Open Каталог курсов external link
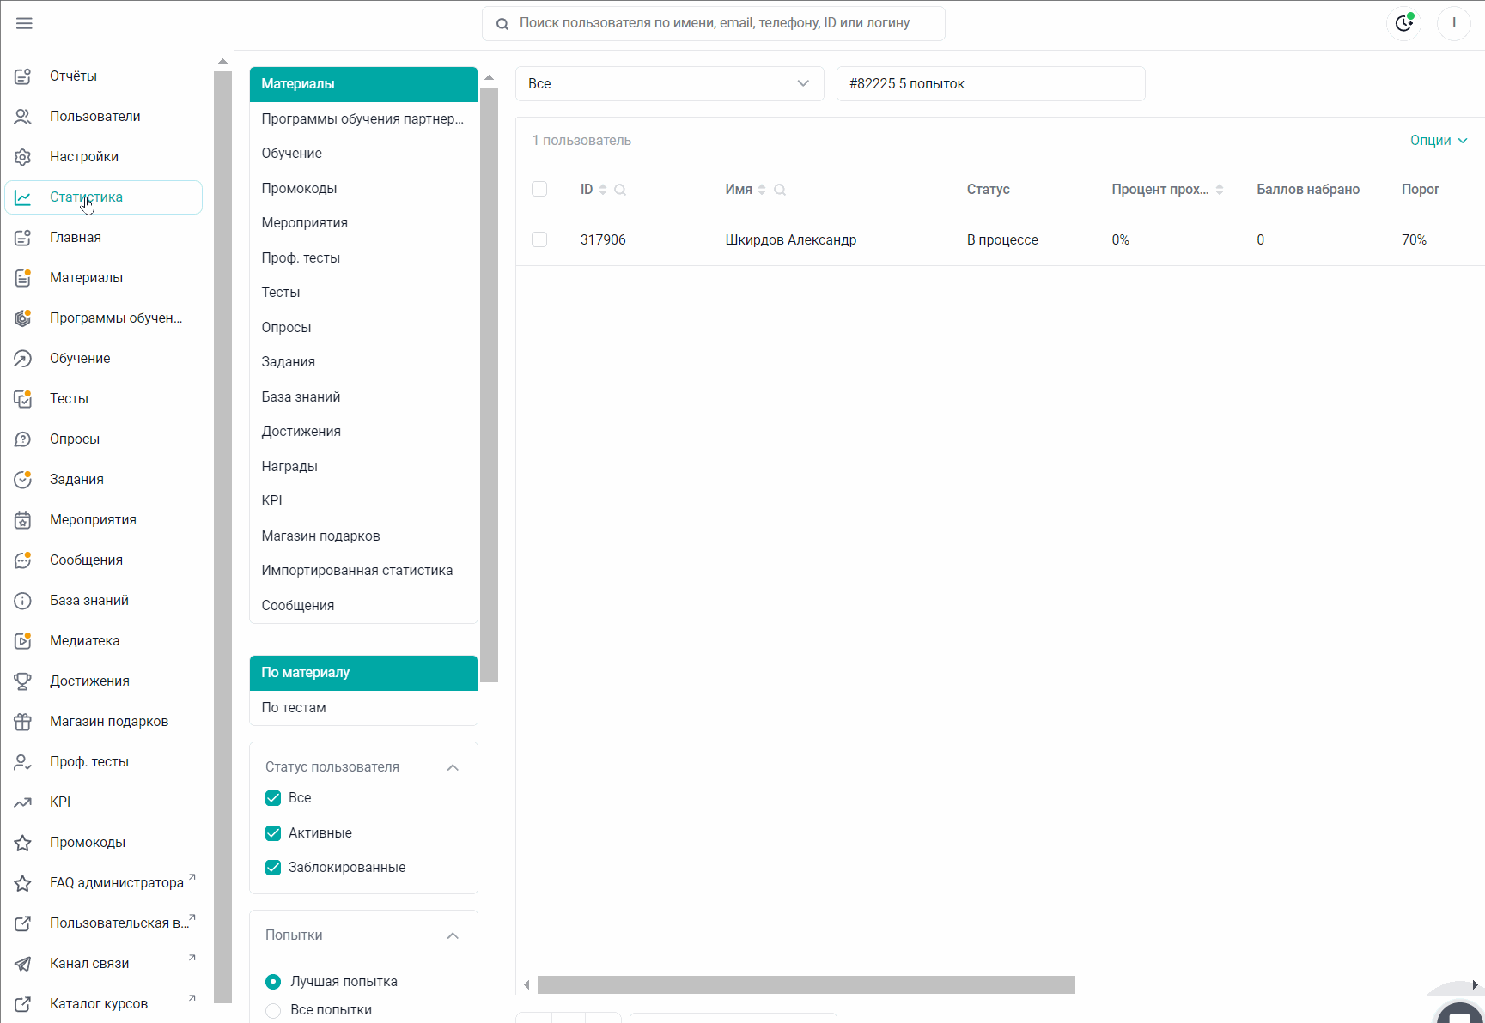Screen dimensions: 1485x1023 coord(103,1004)
